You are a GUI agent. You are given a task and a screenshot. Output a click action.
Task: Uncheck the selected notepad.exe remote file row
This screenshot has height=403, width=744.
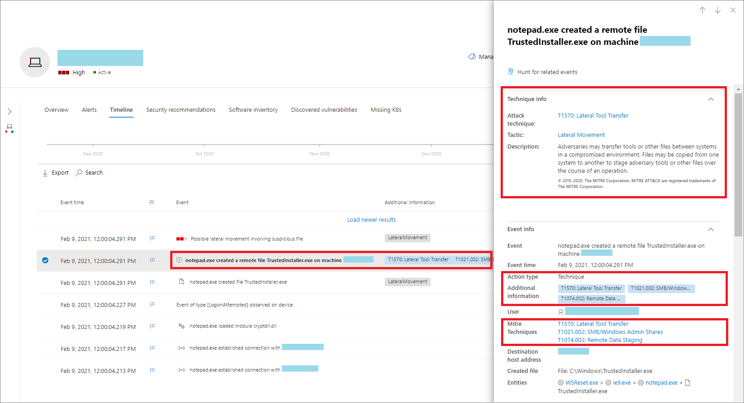click(x=45, y=260)
